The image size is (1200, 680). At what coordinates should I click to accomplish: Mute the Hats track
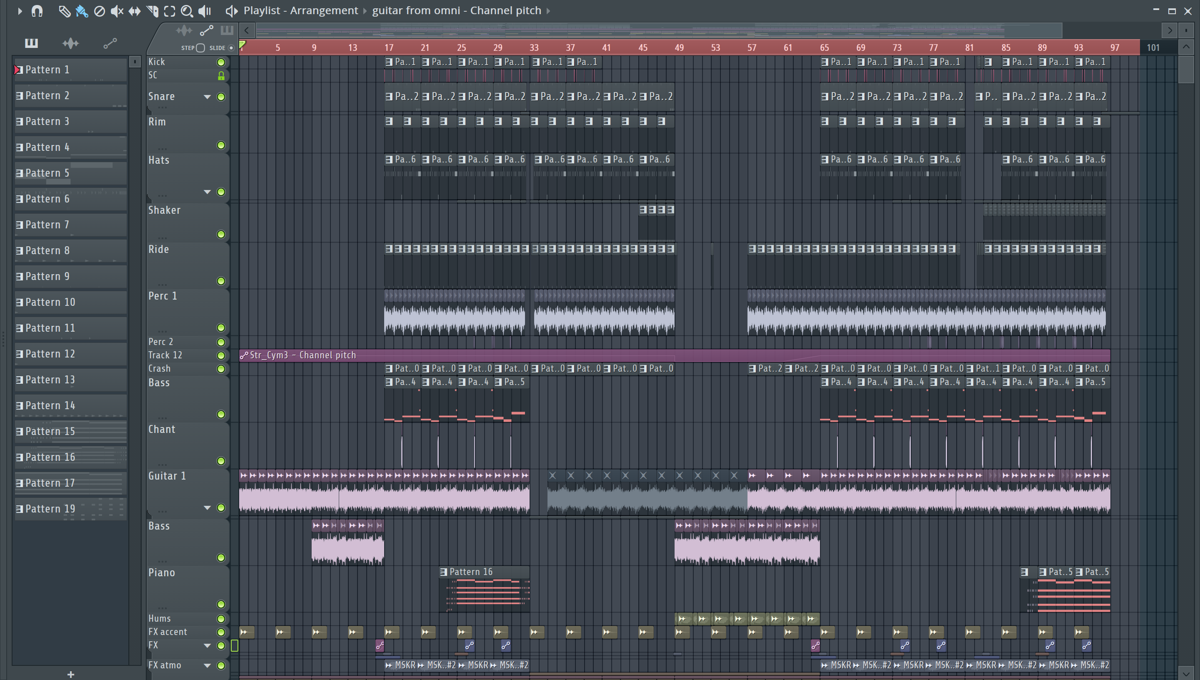(x=221, y=192)
